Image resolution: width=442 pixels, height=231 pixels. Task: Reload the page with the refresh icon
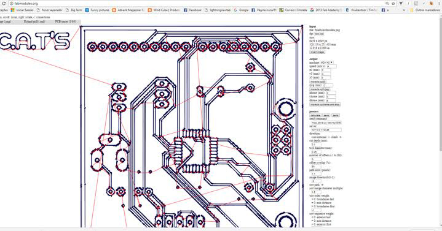coord(4,4)
